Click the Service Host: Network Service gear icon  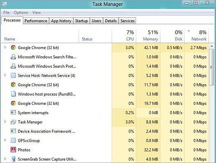point(13,76)
